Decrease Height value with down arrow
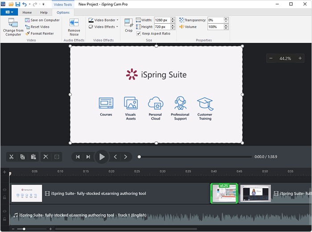The height and width of the screenshot is (232, 312). tap(173, 28)
